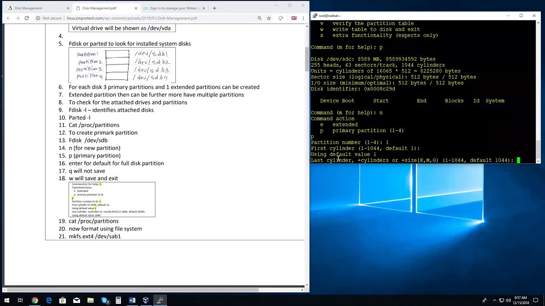Reload the Disk-Management.pdf page
545x306 pixels.
(26, 18)
